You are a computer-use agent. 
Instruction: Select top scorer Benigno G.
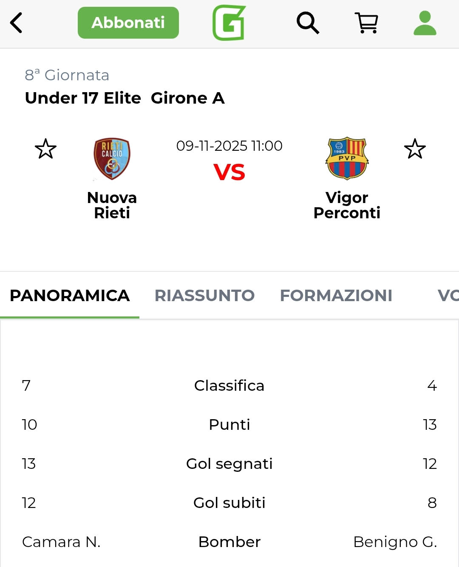pos(395,542)
